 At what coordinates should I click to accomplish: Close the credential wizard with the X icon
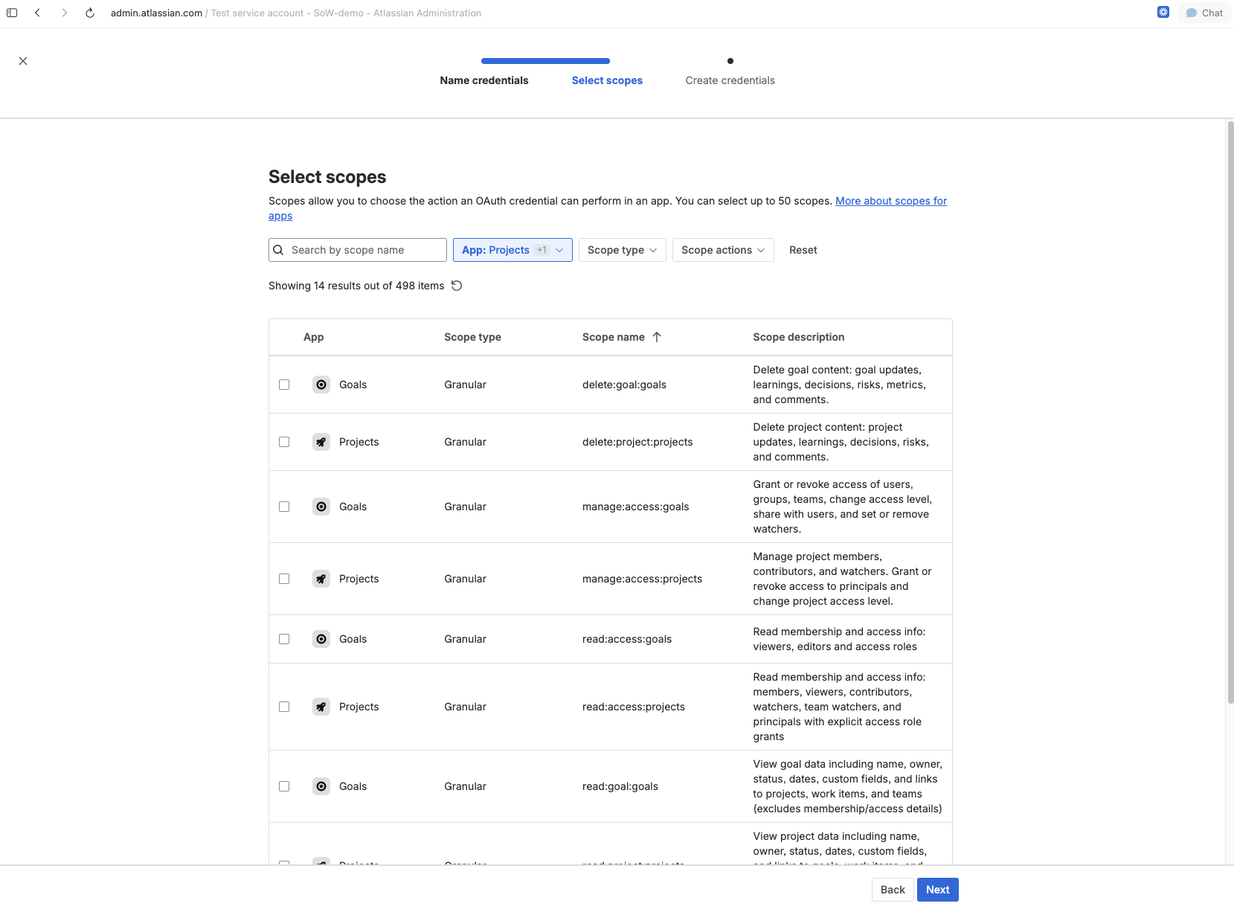click(x=23, y=61)
